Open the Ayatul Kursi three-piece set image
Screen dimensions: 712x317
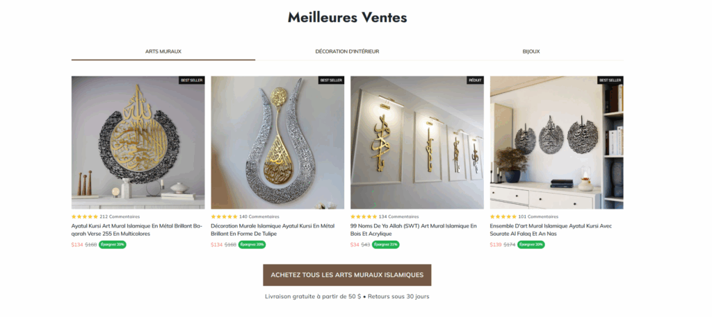point(557,142)
